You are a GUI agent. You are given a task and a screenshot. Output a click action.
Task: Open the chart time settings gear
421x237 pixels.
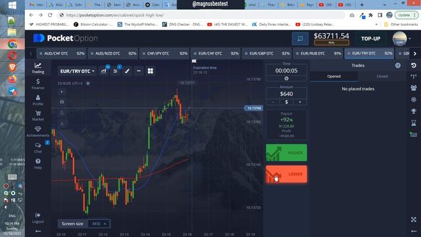coord(87,84)
